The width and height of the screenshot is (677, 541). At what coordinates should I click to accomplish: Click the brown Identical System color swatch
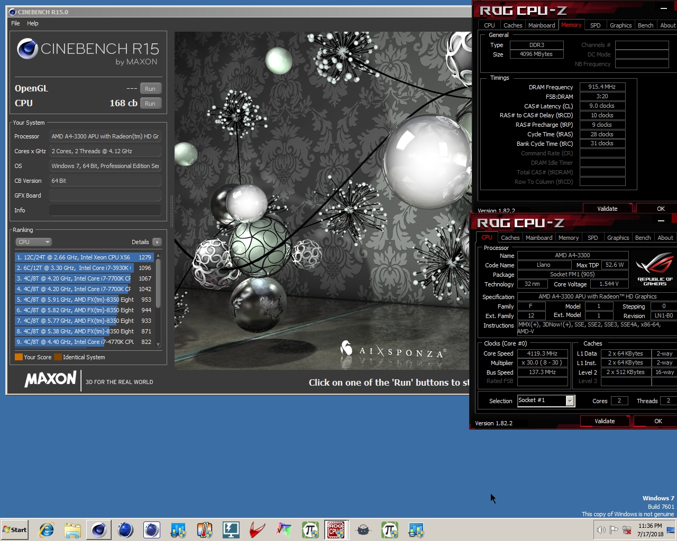(58, 357)
